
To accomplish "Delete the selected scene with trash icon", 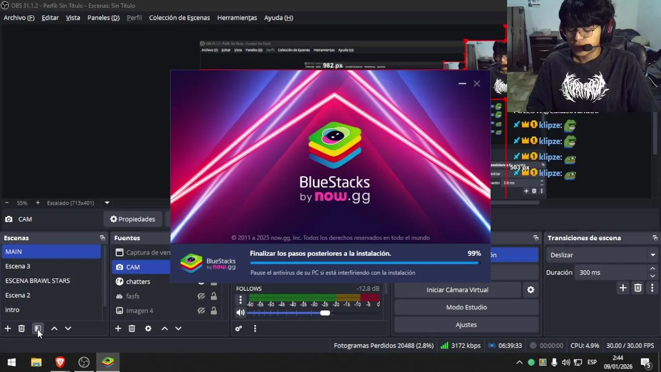I will click(22, 329).
